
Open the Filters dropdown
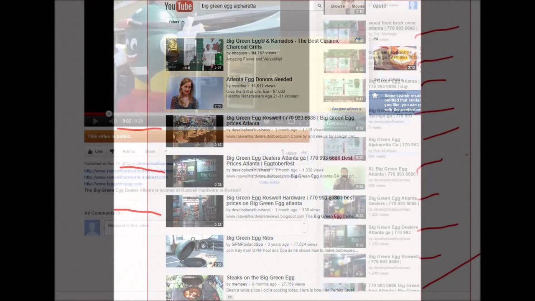click(176, 22)
